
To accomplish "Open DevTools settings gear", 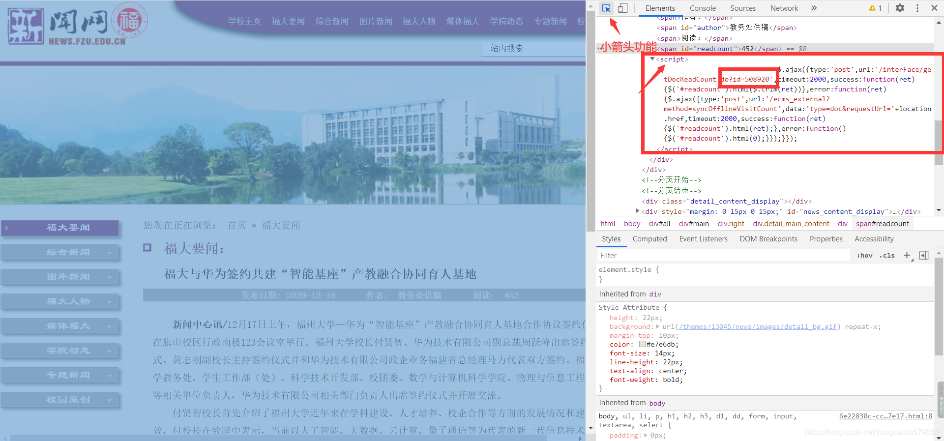I will [900, 8].
